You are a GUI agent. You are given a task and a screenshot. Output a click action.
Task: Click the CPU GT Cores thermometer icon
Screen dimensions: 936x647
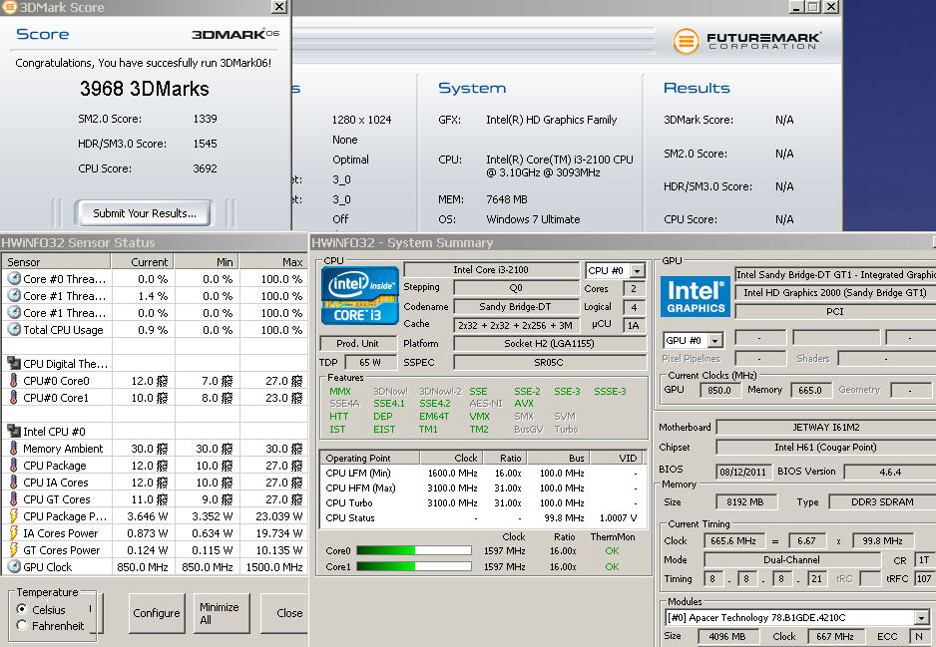tap(14, 499)
